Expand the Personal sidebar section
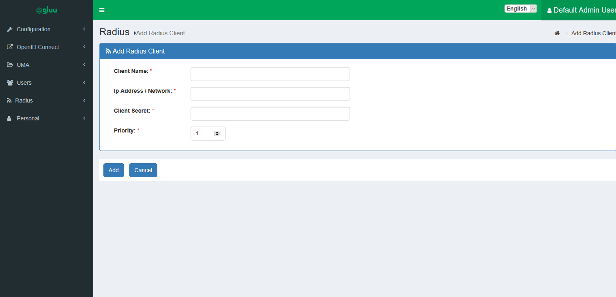Image resolution: width=616 pixels, height=297 pixels. (28, 118)
